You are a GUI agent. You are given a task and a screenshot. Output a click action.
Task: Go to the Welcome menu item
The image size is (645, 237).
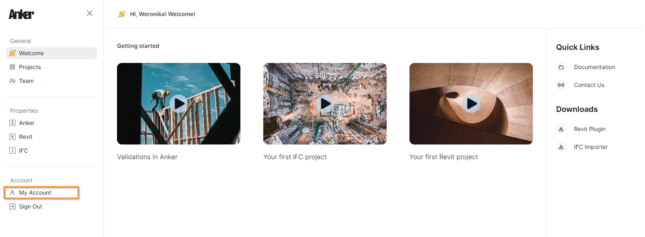tap(51, 53)
